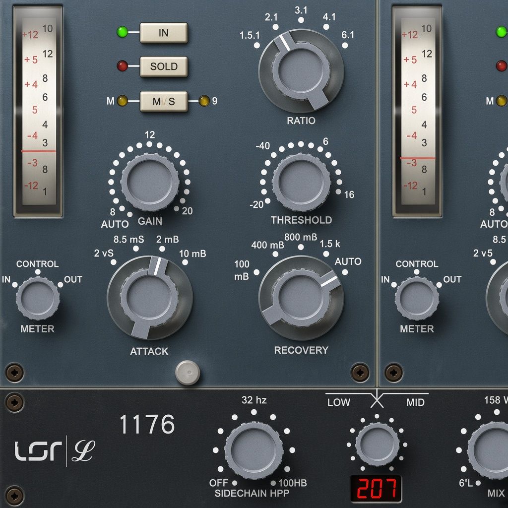Click the right channel METER selector knob
This screenshot has width=508, height=508.
point(417,298)
